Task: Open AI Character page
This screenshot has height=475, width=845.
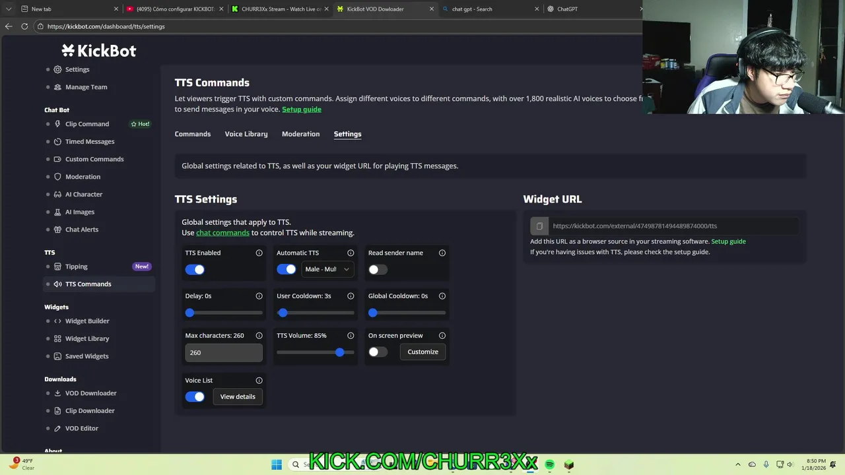Action: tap(84, 195)
